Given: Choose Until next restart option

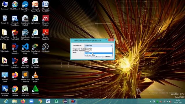Looking at the screenshot, I should pyautogui.click(x=99, y=55).
